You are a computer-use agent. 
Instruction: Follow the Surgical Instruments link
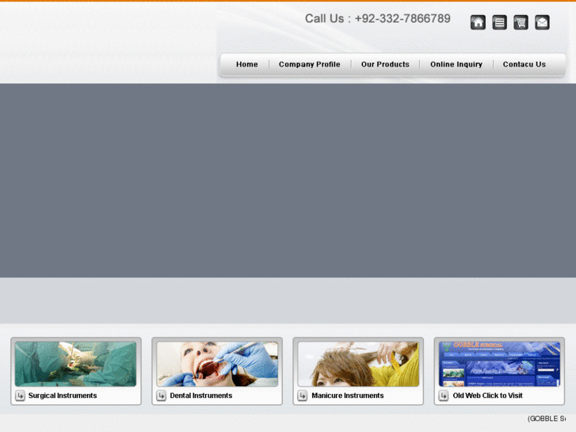[63, 396]
